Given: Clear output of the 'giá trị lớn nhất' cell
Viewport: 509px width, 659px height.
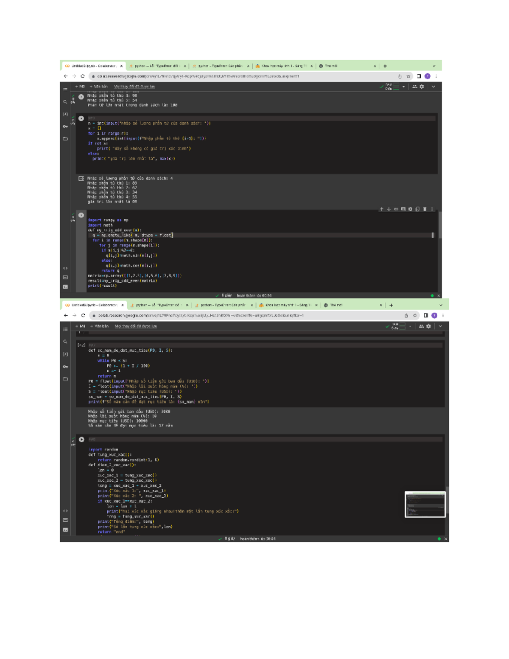Looking at the screenshot, I should click(x=81, y=179).
